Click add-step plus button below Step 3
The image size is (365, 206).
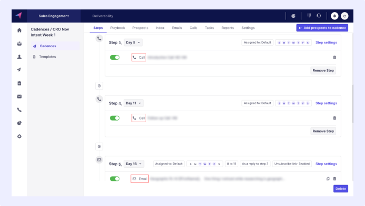(x=99, y=86)
